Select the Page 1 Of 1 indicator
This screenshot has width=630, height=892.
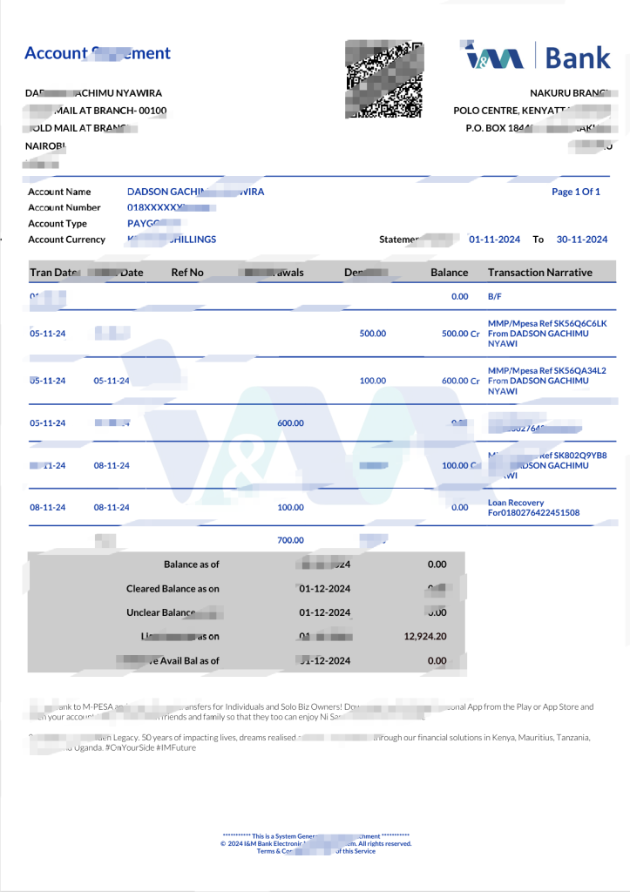pyautogui.click(x=575, y=192)
